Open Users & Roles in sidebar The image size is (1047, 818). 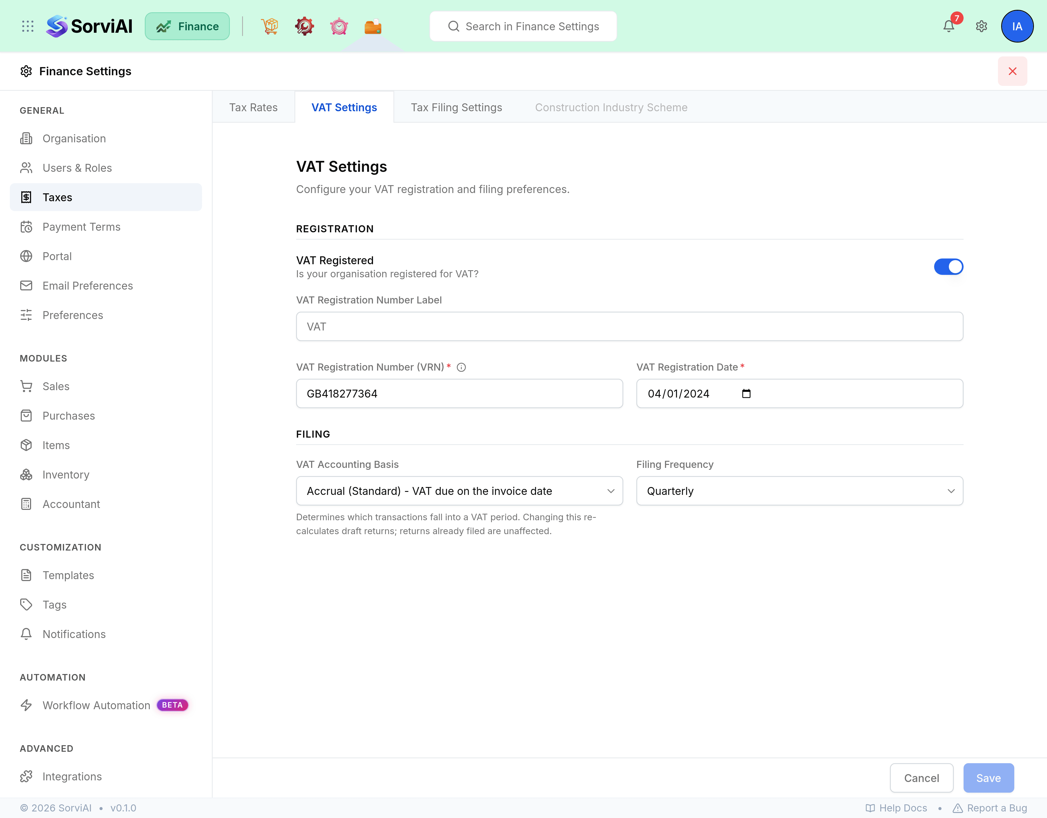[106, 168]
